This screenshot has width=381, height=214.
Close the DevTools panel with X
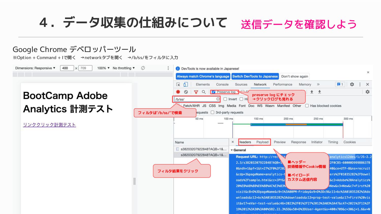click(368, 84)
